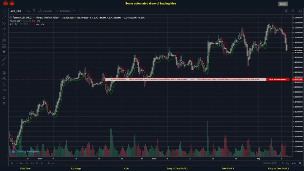
Task: Take a chart snapshot with the camera icon
Action: (x=300, y=11)
